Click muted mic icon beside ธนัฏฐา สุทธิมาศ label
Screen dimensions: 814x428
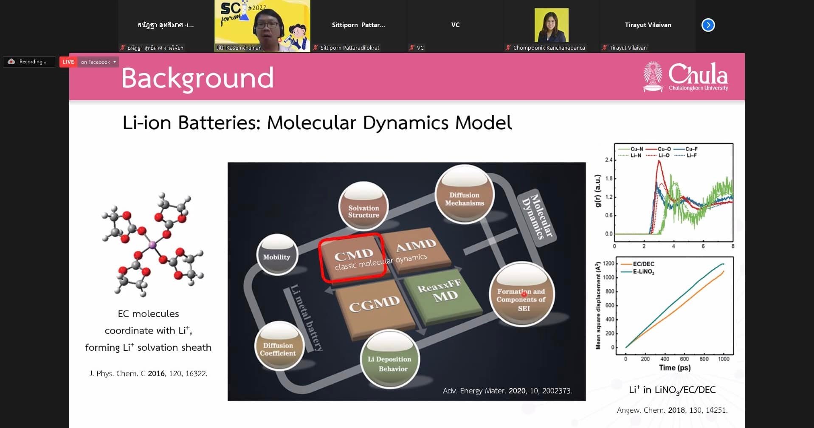123,48
